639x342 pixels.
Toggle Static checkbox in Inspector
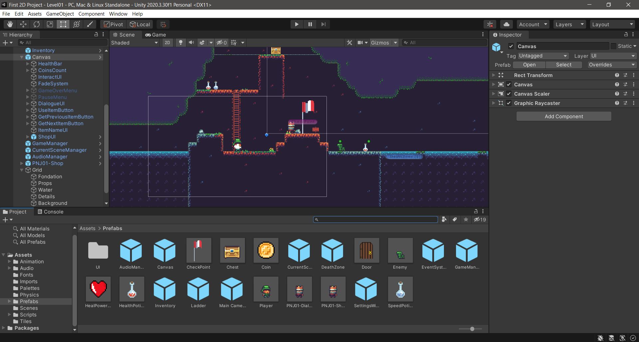coord(613,46)
